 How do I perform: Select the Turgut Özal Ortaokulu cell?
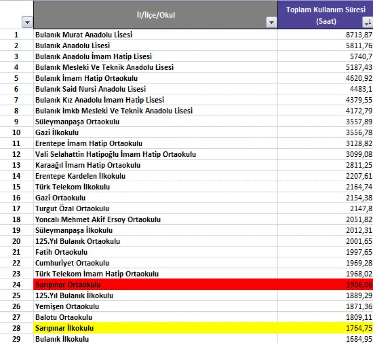155,209
